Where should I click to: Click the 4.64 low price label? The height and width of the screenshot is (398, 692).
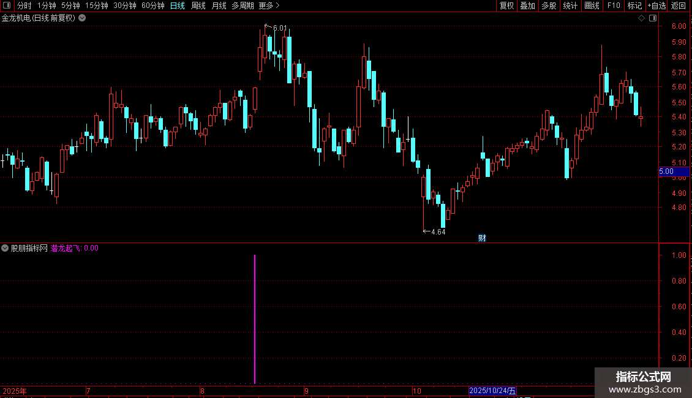[x=438, y=231]
